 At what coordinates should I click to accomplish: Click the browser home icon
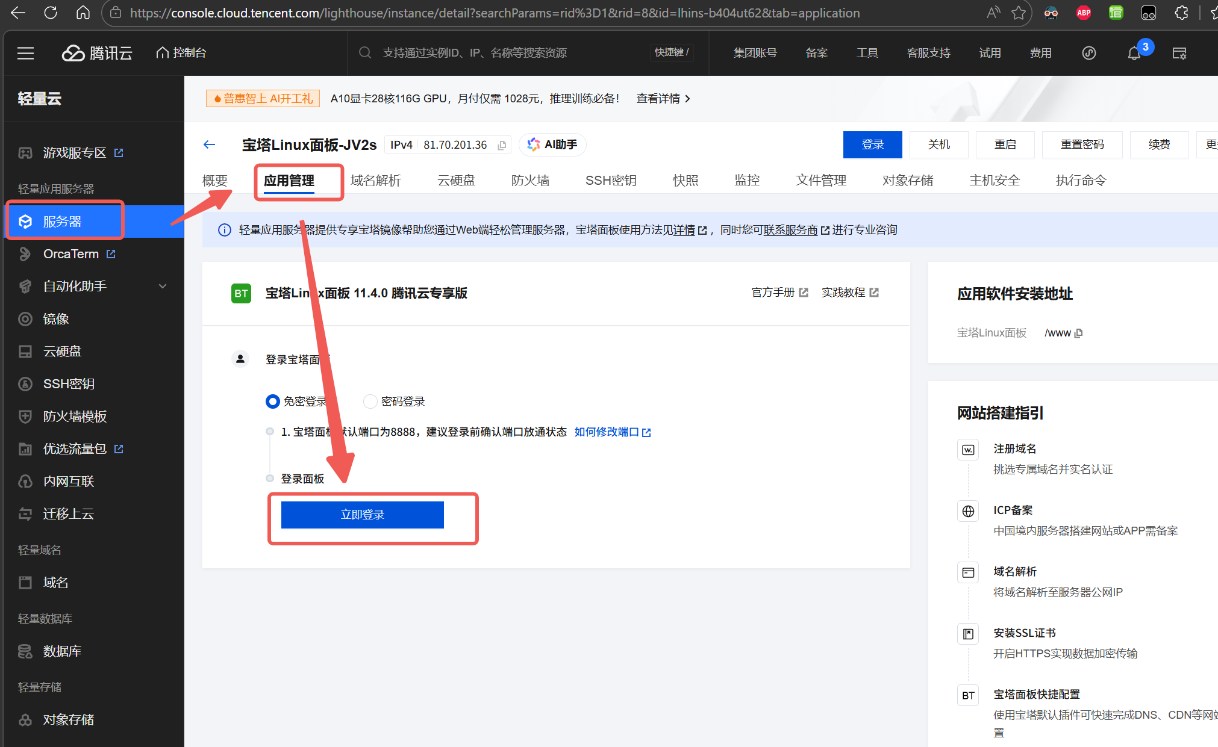83,13
